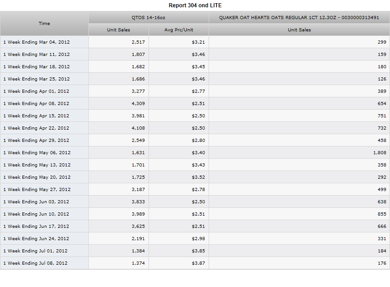The width and height of the screenshot is (390, 287).
Task: Click unit sales value 3,981
Action: (139, 116)
